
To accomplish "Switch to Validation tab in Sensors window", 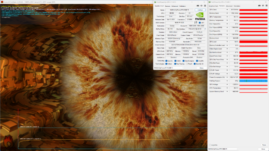I will click(x=237, y=6).
